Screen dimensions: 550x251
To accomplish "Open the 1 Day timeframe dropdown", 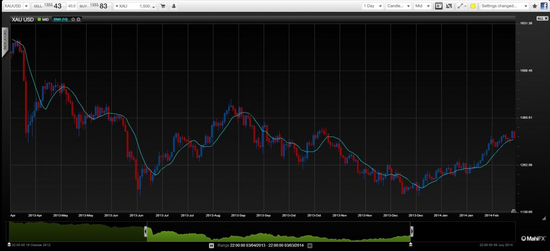I will click(x=372, y=6).
